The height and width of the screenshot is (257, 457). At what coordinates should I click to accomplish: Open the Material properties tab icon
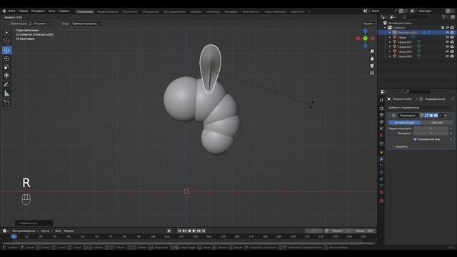381,192
